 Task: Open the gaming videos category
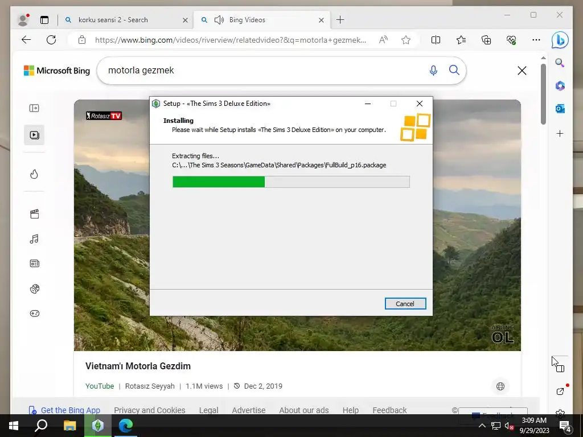[x=34, y=314]
